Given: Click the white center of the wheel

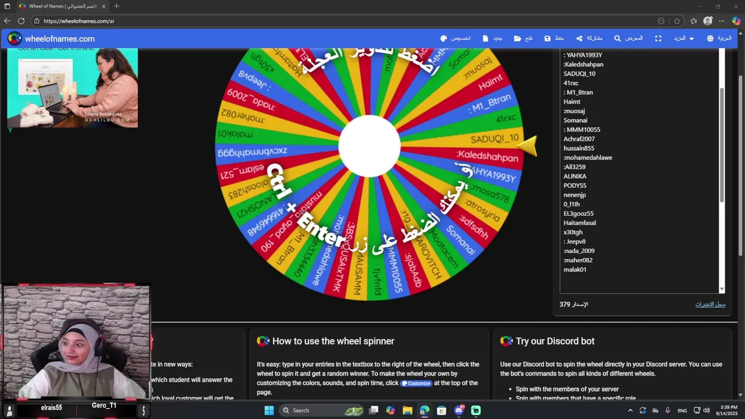Looking at the screenshot, I should click(x=370, y=146).
